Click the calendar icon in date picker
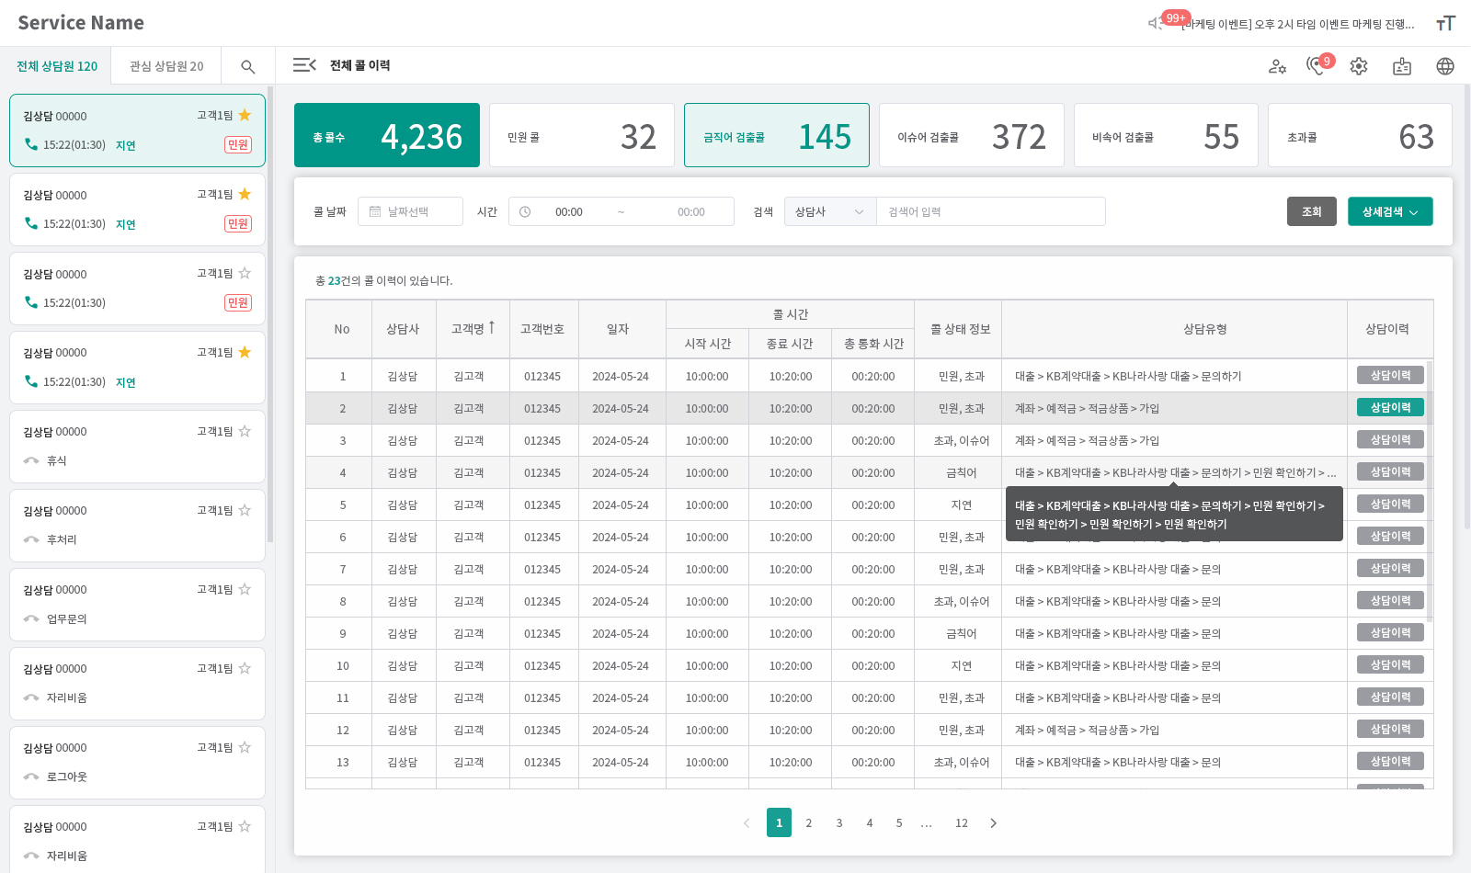The image size is (1471, 873). (375, 211)
